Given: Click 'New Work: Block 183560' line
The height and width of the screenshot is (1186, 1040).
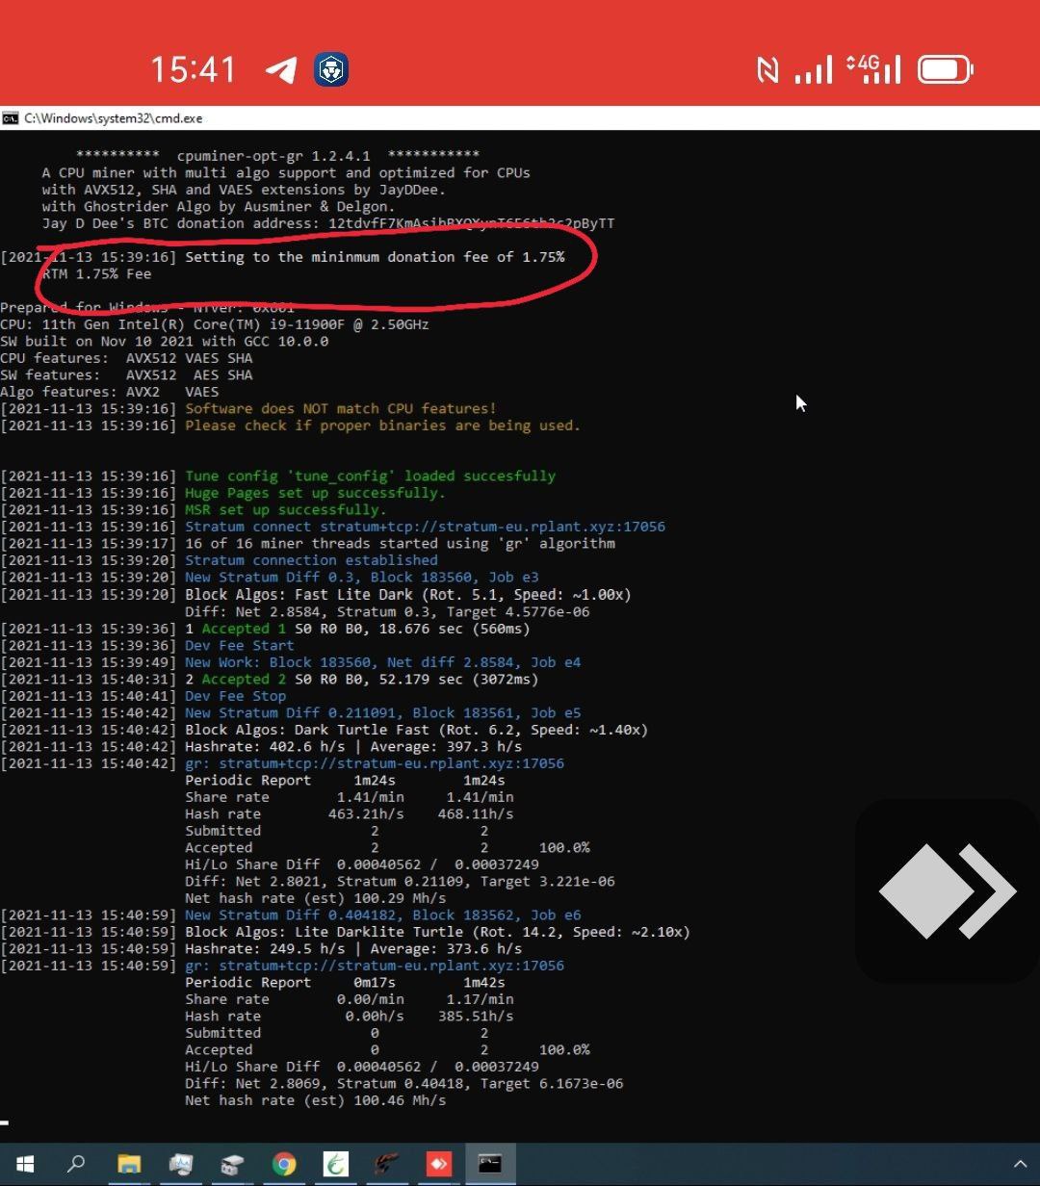Looking at the screenshot, I should [x=291, y=662].
